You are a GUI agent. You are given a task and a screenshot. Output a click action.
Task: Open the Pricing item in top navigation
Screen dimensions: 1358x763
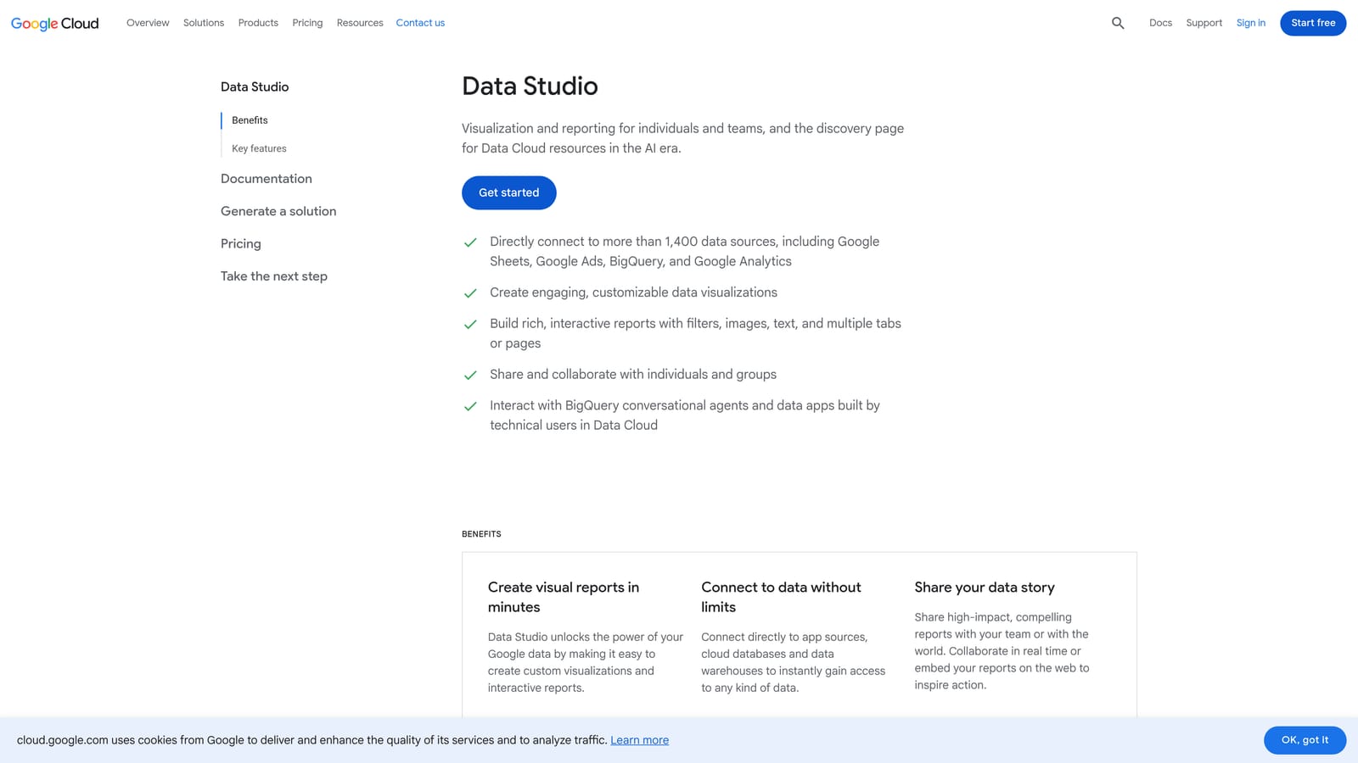click(307, 23)
